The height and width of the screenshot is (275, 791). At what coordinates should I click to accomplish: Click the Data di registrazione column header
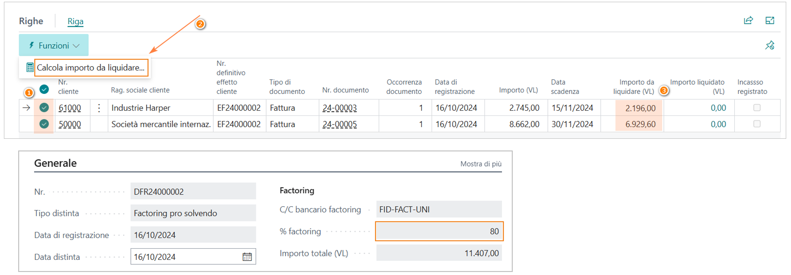tap(455, 86)
